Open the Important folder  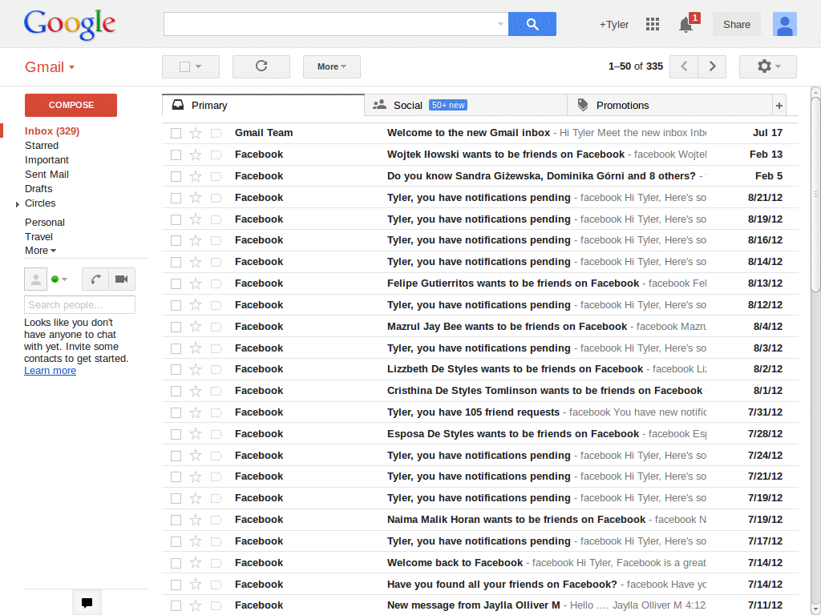coord(47,160)
